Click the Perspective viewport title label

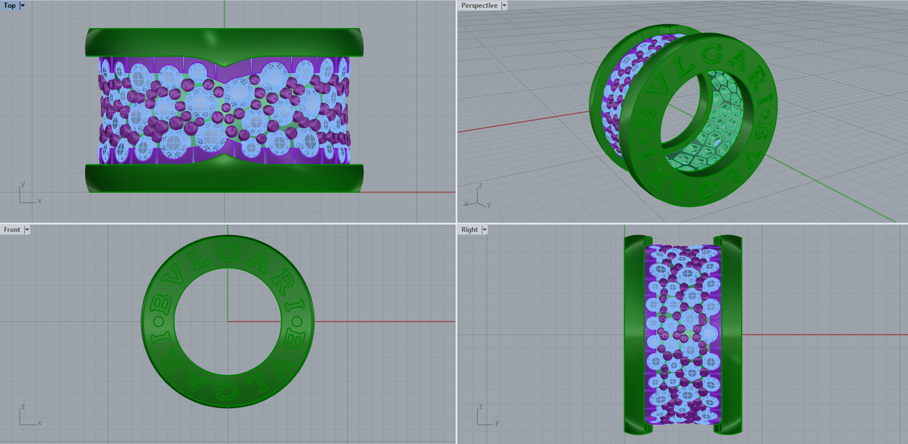479,5
